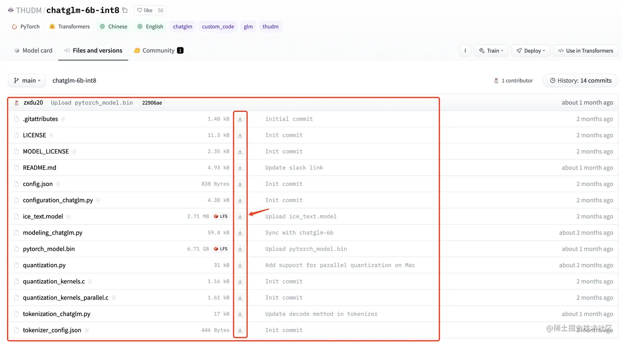
Task: Download the quantization.py file
Action: point(240,265)
